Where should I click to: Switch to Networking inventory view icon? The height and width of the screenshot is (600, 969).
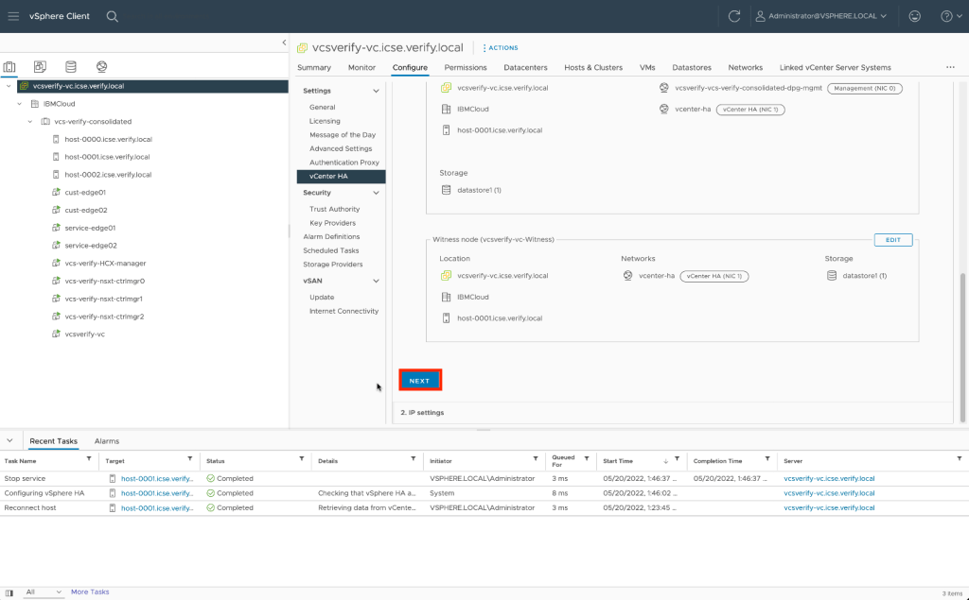101,67
